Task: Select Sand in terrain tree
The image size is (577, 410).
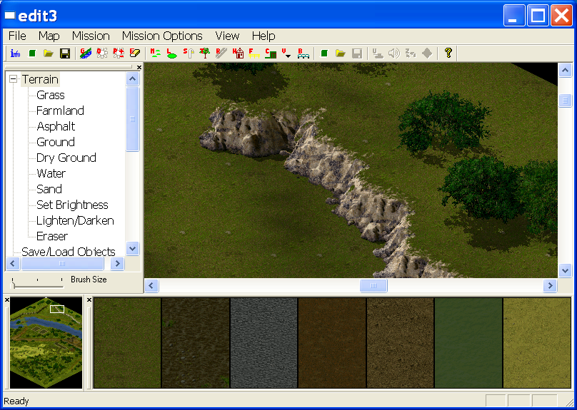Action: (49, 189)
